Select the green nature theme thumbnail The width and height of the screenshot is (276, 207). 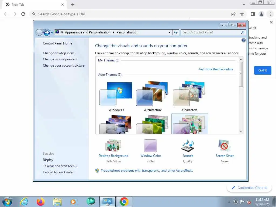click(x=153, y=124)
